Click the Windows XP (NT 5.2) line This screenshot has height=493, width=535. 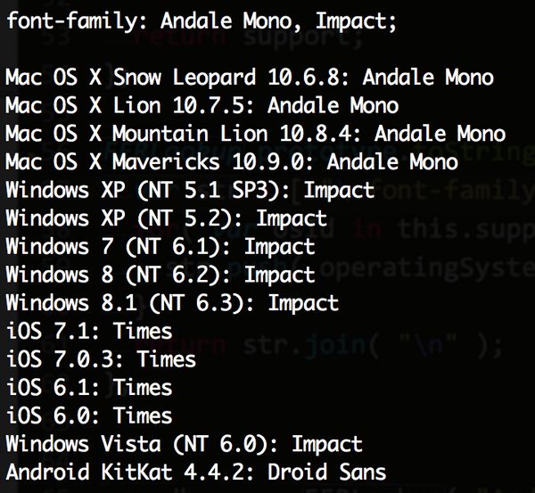[166, 218]
